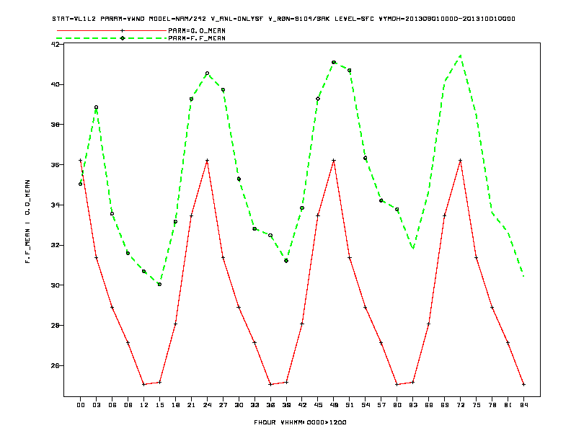Select the PARM=O.O_MEAN legend label
571x441 pixels.
(x=197, y=31)
